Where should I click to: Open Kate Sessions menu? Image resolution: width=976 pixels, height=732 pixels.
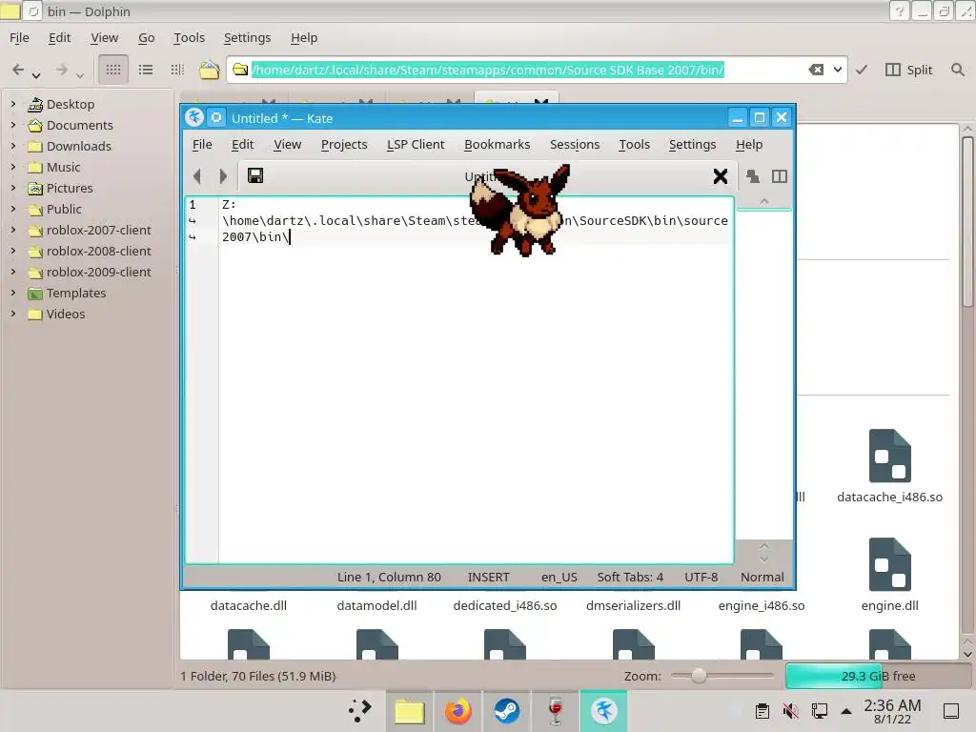coord(575,145)
